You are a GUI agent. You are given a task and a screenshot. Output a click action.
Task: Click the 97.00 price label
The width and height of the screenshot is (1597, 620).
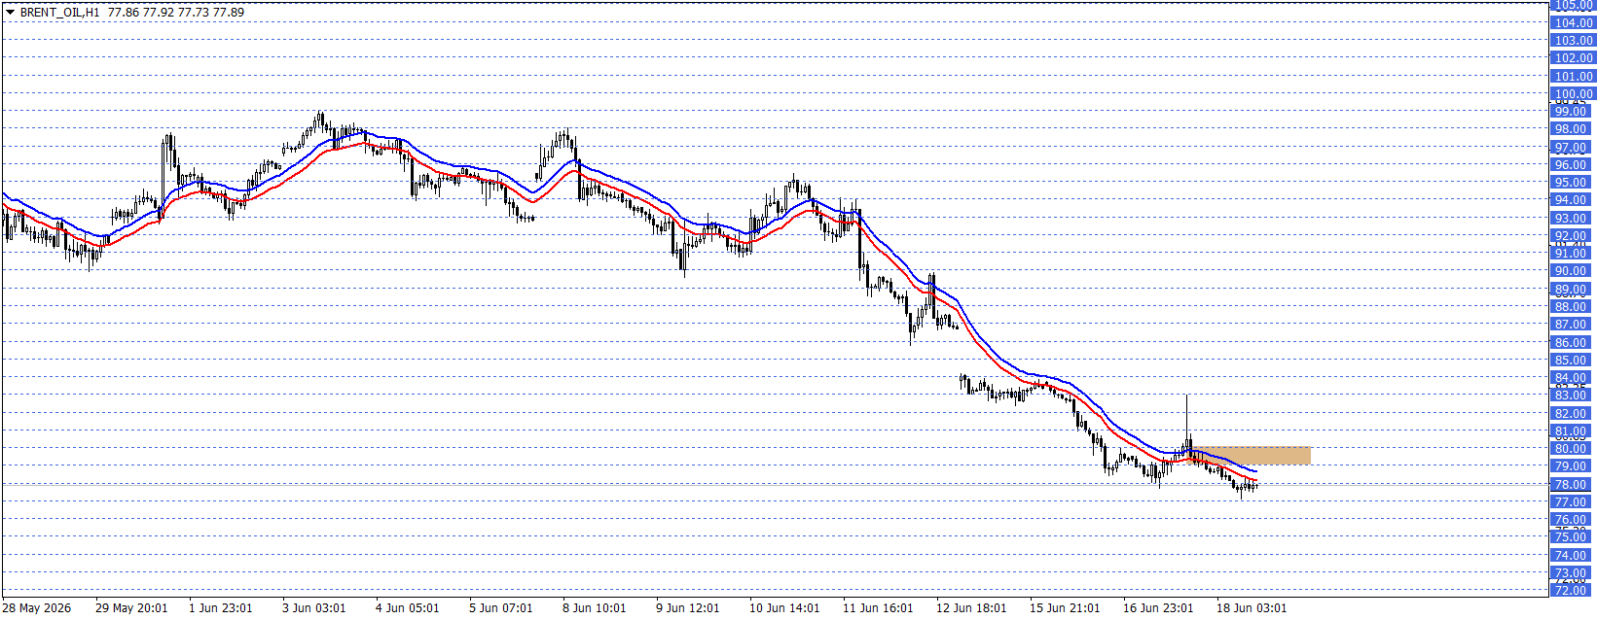pos(1573,148)
